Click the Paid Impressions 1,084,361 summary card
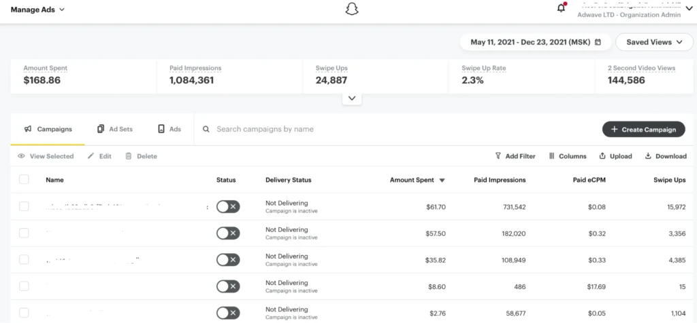 (230, 76)
